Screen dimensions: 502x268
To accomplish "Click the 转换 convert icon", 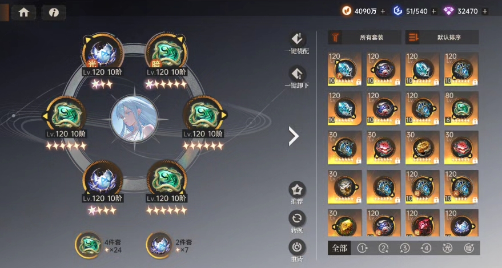I will click(297, 218).
